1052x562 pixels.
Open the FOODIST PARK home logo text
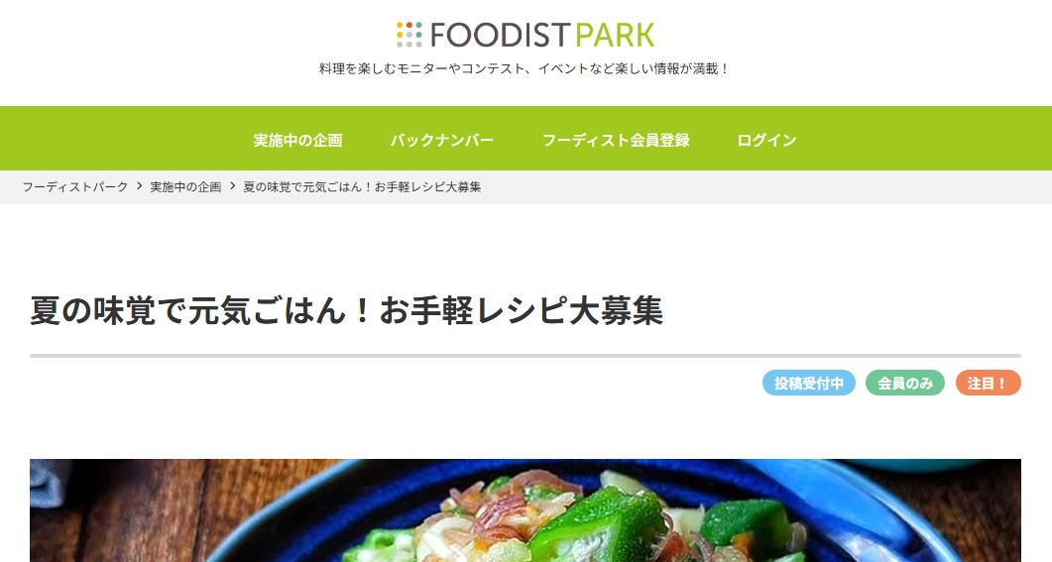(x=542, y=35)
